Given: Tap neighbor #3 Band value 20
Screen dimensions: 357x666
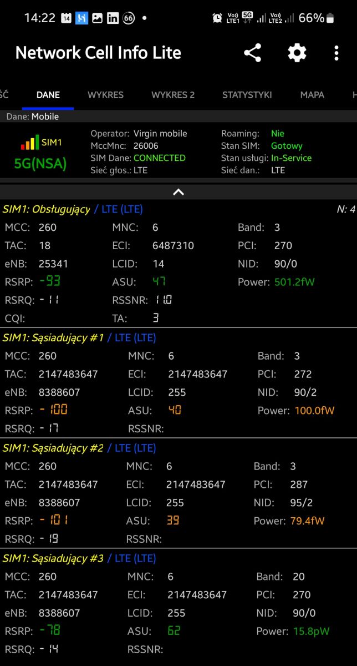Looking at the screenshot, I should (x=299, y=577).
